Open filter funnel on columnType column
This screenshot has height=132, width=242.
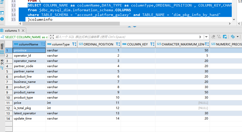point(73,44)
